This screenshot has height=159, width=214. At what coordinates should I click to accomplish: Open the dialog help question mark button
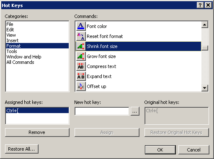[x=200, y=5]
